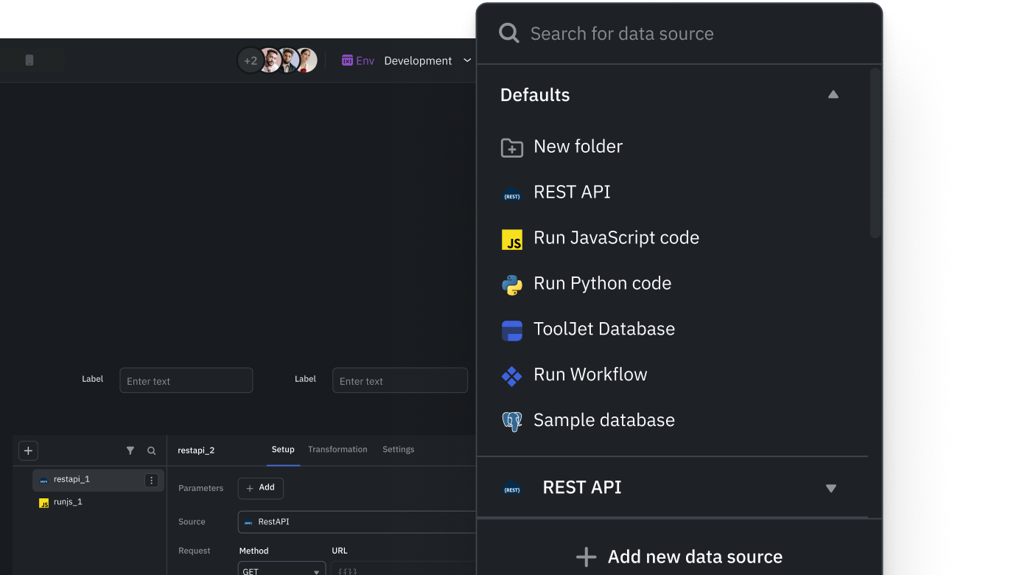Switch to the Transformation tab
The image size is (1011, 575).
[337, 450]
